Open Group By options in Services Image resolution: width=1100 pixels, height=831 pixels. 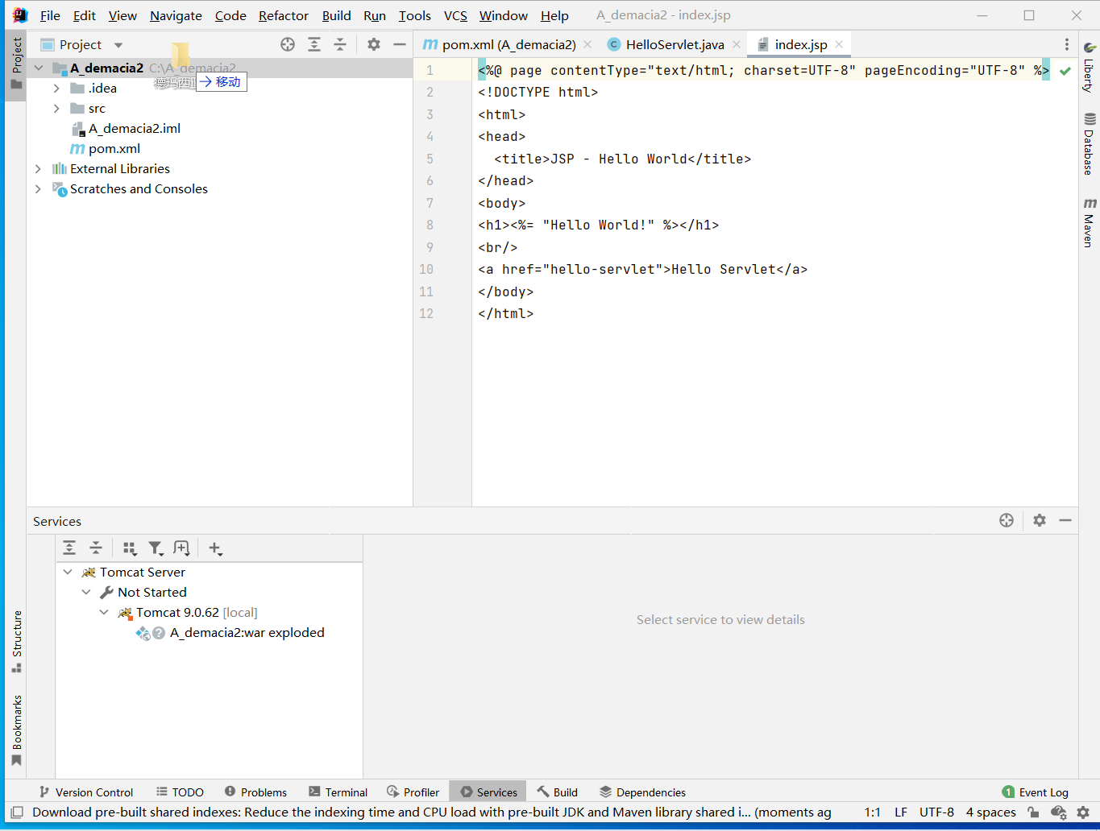click(x=130, y=548)
